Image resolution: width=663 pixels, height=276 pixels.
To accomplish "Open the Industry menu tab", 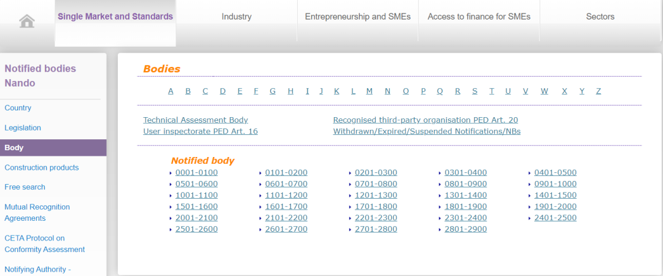I will point(236,17).
